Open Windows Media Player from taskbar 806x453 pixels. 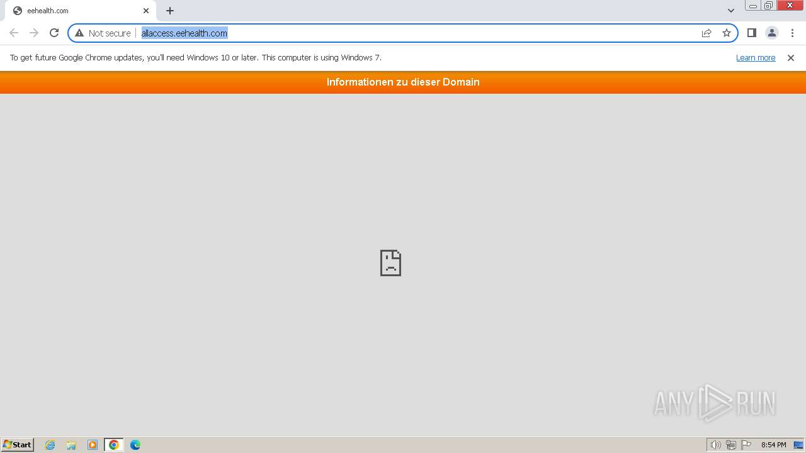pos(93,445)
